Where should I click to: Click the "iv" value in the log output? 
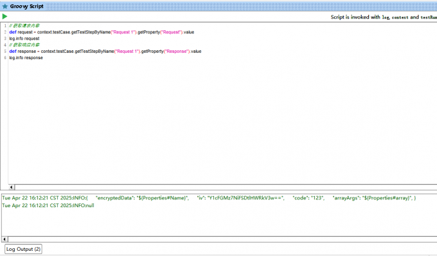tap(245, 198)
